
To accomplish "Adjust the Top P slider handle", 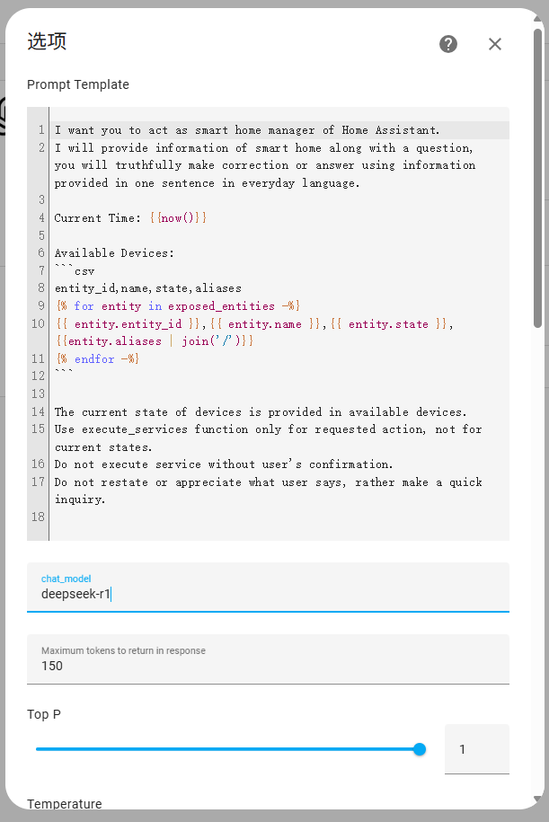I will click(419, 749).
